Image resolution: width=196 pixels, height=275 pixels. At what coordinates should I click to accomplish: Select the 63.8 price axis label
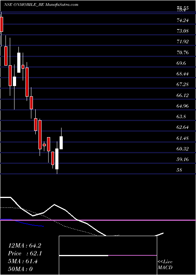(x=181, y=117)
